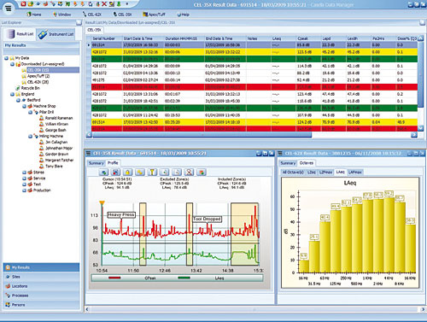
Task: Click the orange cursor marker on profile chart
Action: (102, 202)
